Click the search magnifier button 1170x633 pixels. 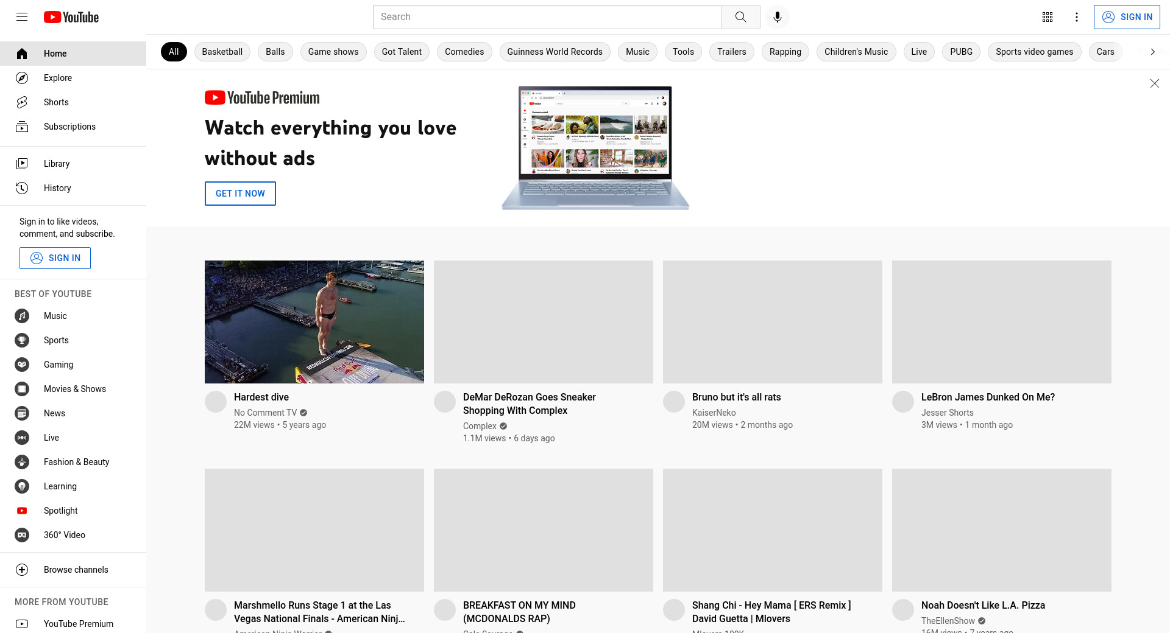pos(740,17)
